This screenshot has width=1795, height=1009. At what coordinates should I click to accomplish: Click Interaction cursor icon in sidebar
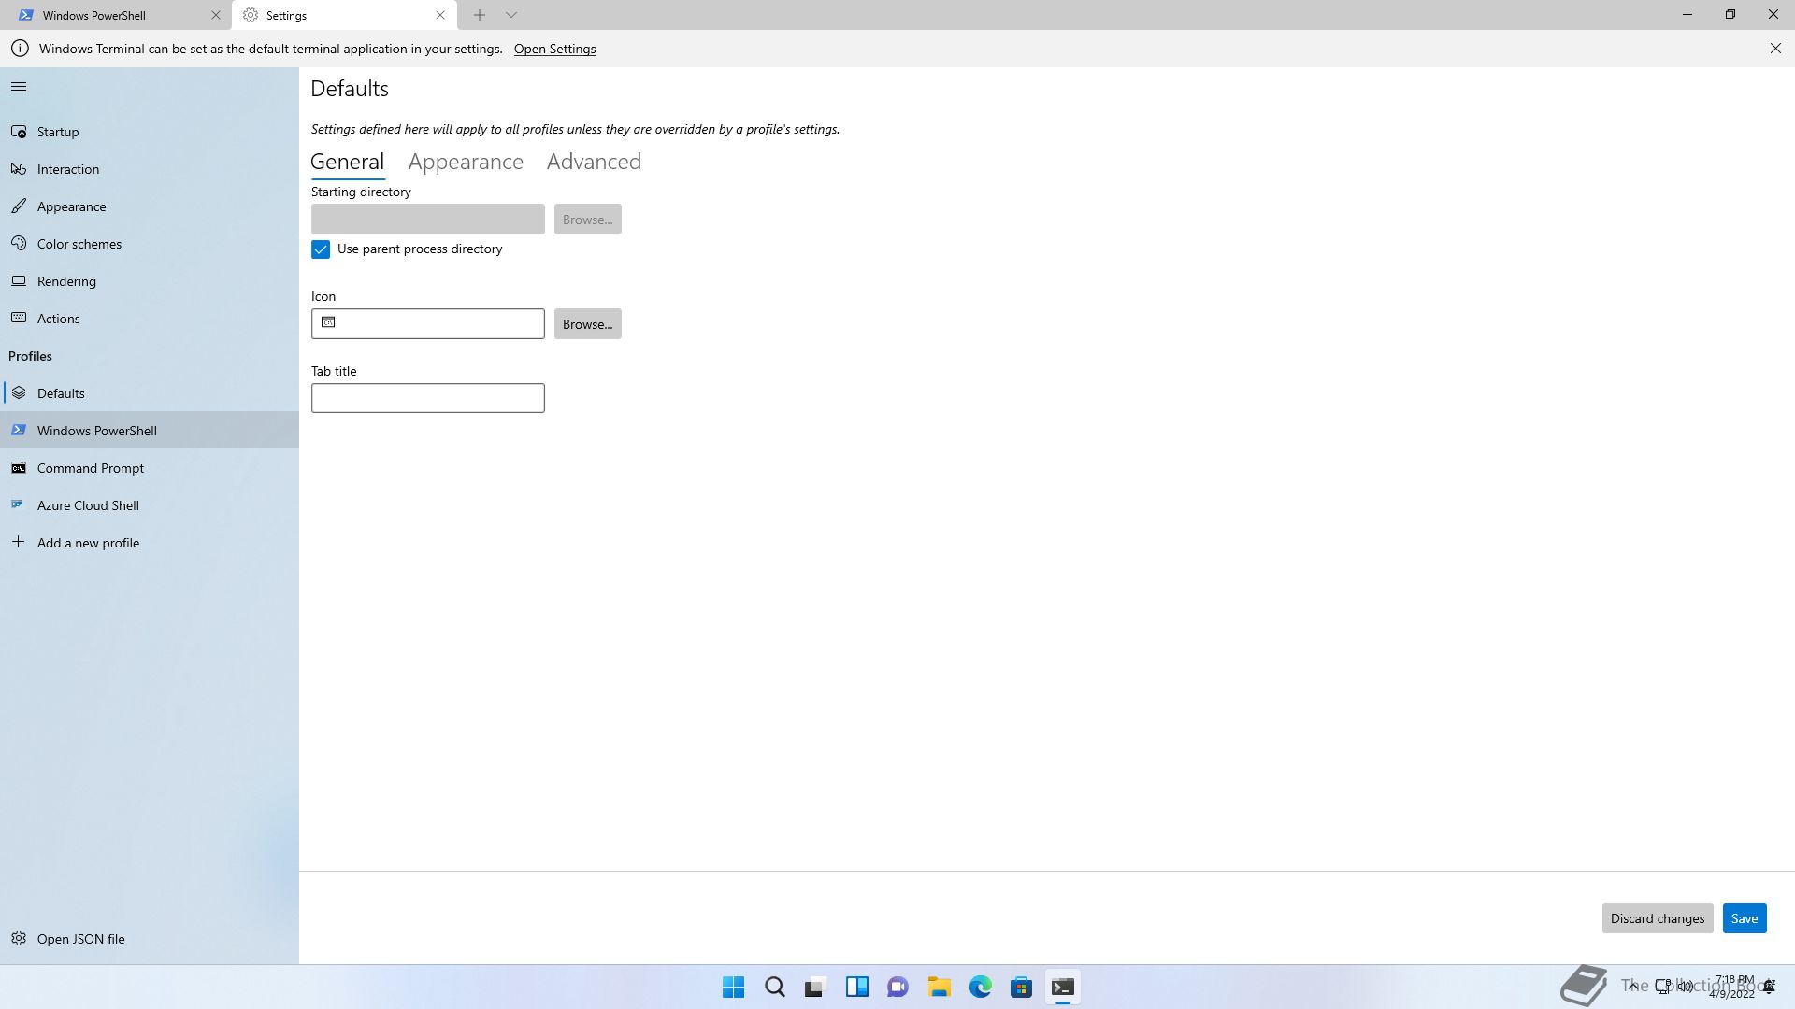pos(19,169)
